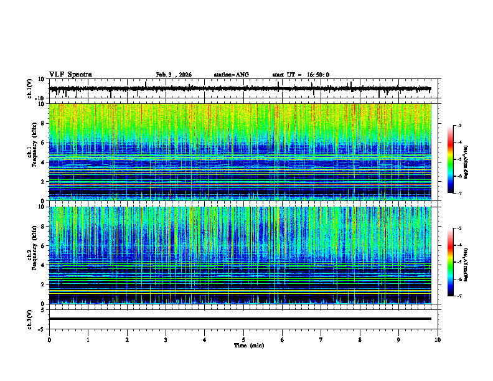The height and width of the screenshot is (381, 493).
Task: Click the time axis tick label "3"
Action: 166,340
